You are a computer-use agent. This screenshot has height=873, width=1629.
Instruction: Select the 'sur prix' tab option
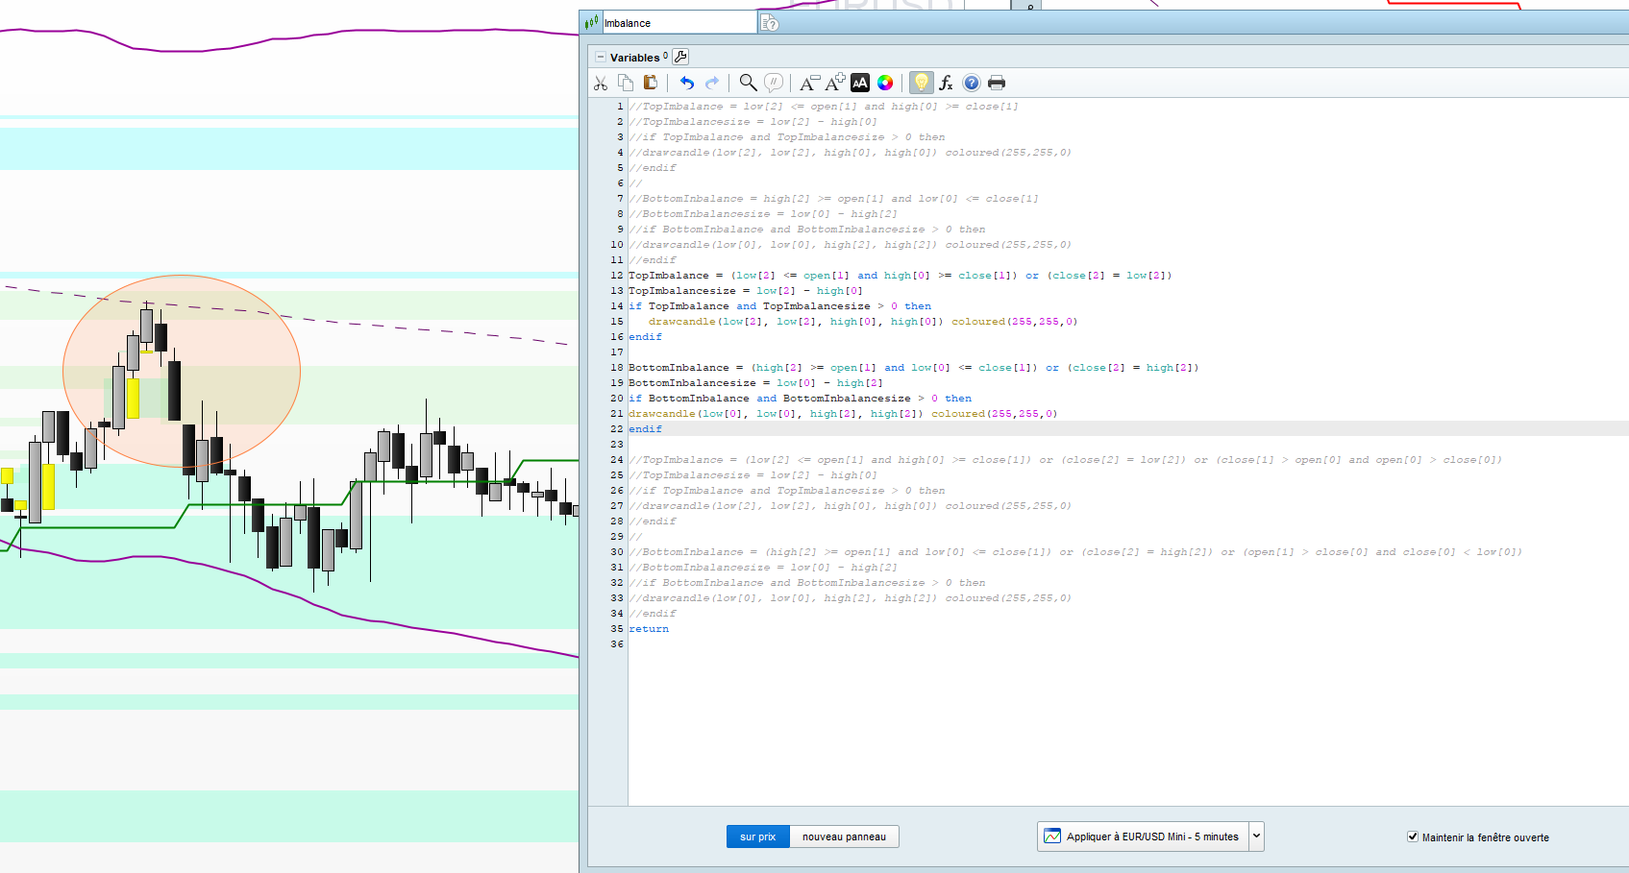757,837
